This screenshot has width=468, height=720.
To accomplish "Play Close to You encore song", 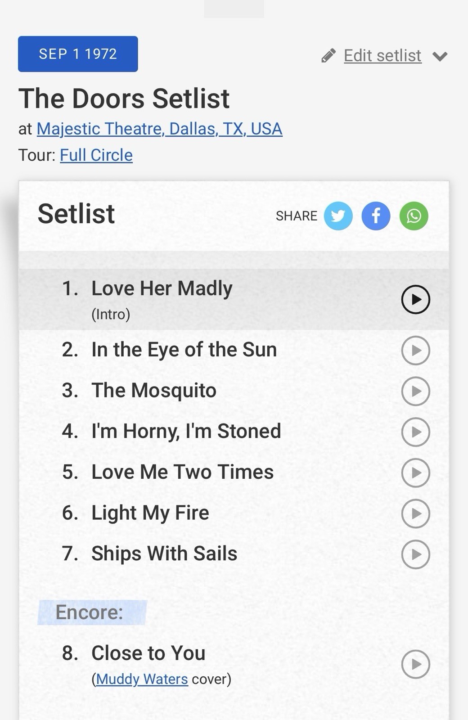I will pyautogui.click(x=415, y=664).
